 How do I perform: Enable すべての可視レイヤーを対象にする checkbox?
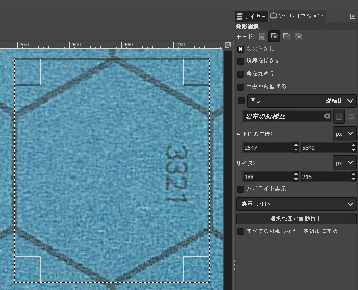point(240,231)
